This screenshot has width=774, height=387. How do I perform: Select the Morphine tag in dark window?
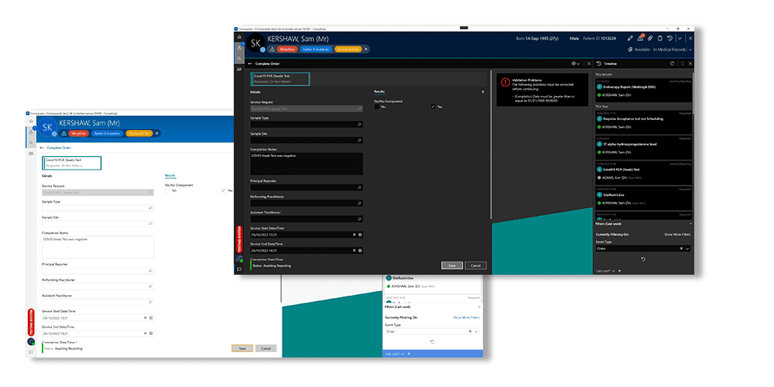coord(288,50)
